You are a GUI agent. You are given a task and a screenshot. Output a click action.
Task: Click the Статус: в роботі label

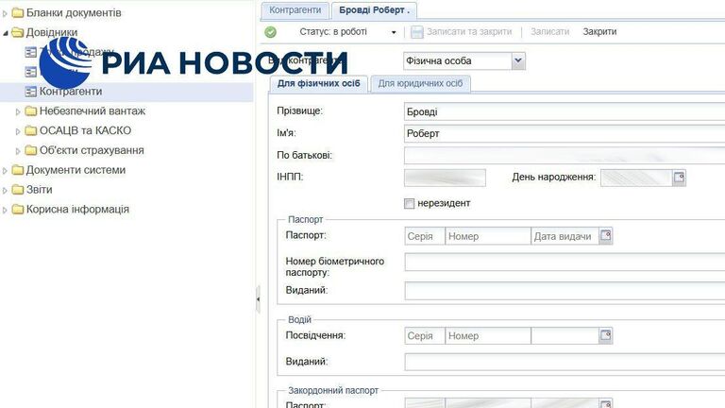coord(333,32)
